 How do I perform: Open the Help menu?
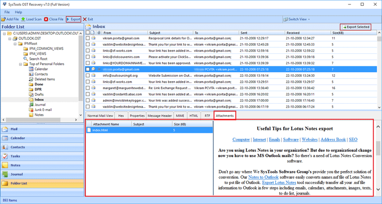coord(18,11)
